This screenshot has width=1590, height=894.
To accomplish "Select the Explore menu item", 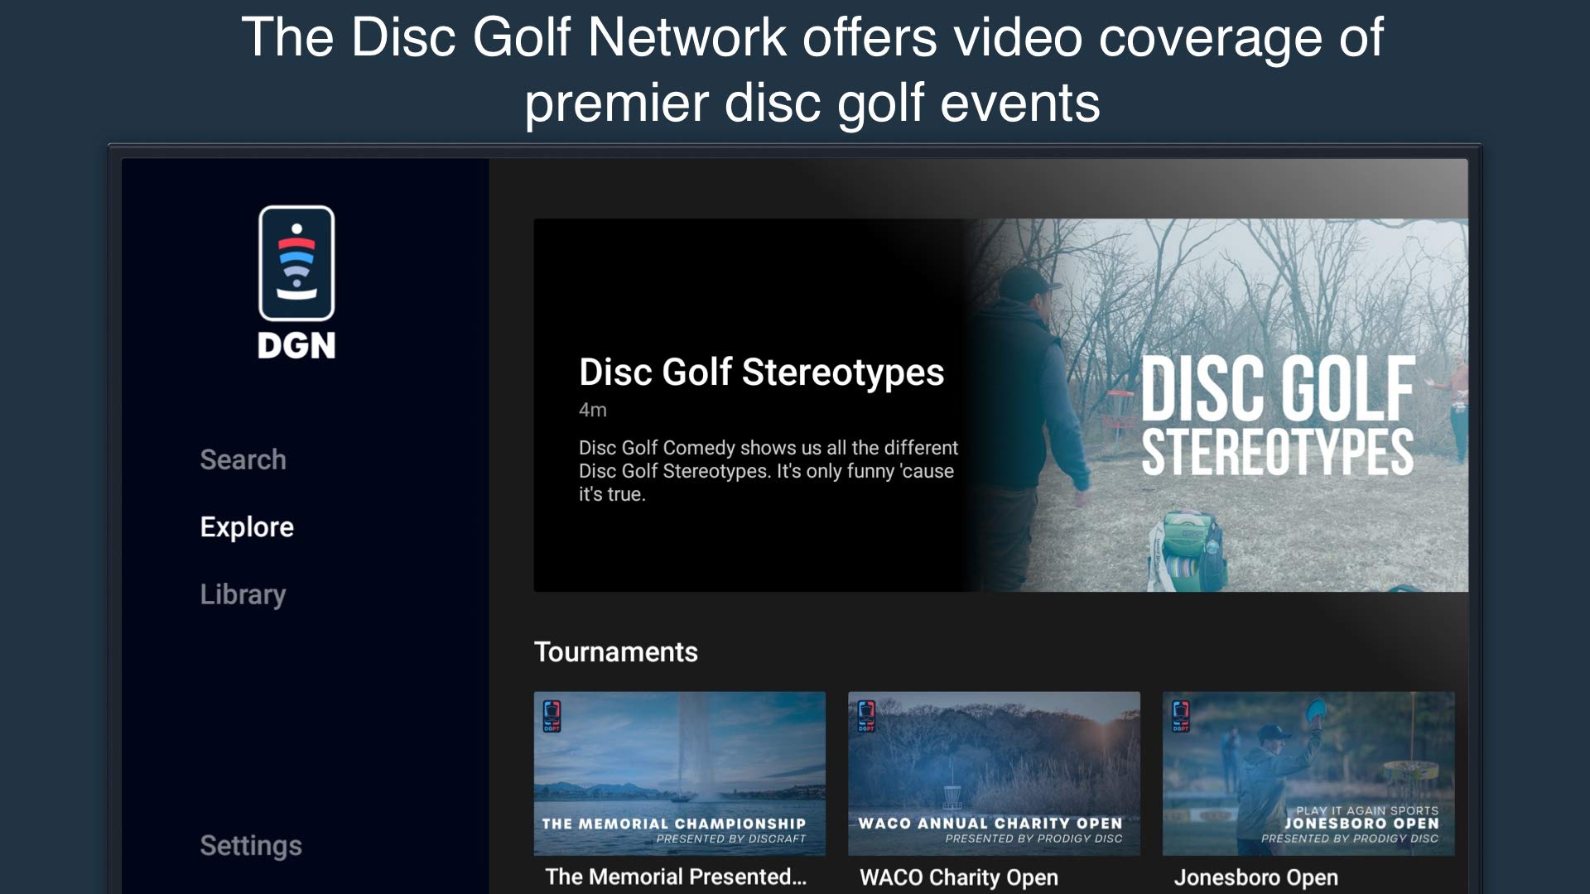I will tap(246, 526).
